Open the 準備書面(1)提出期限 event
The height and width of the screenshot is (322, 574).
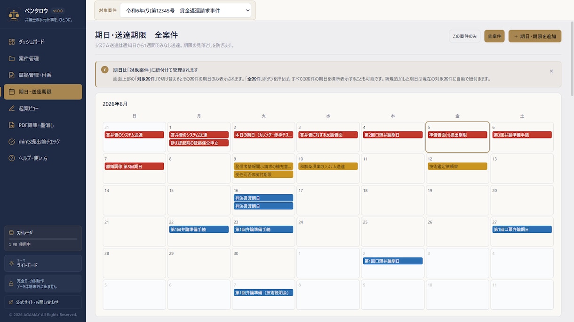click(x=457, y=135)
